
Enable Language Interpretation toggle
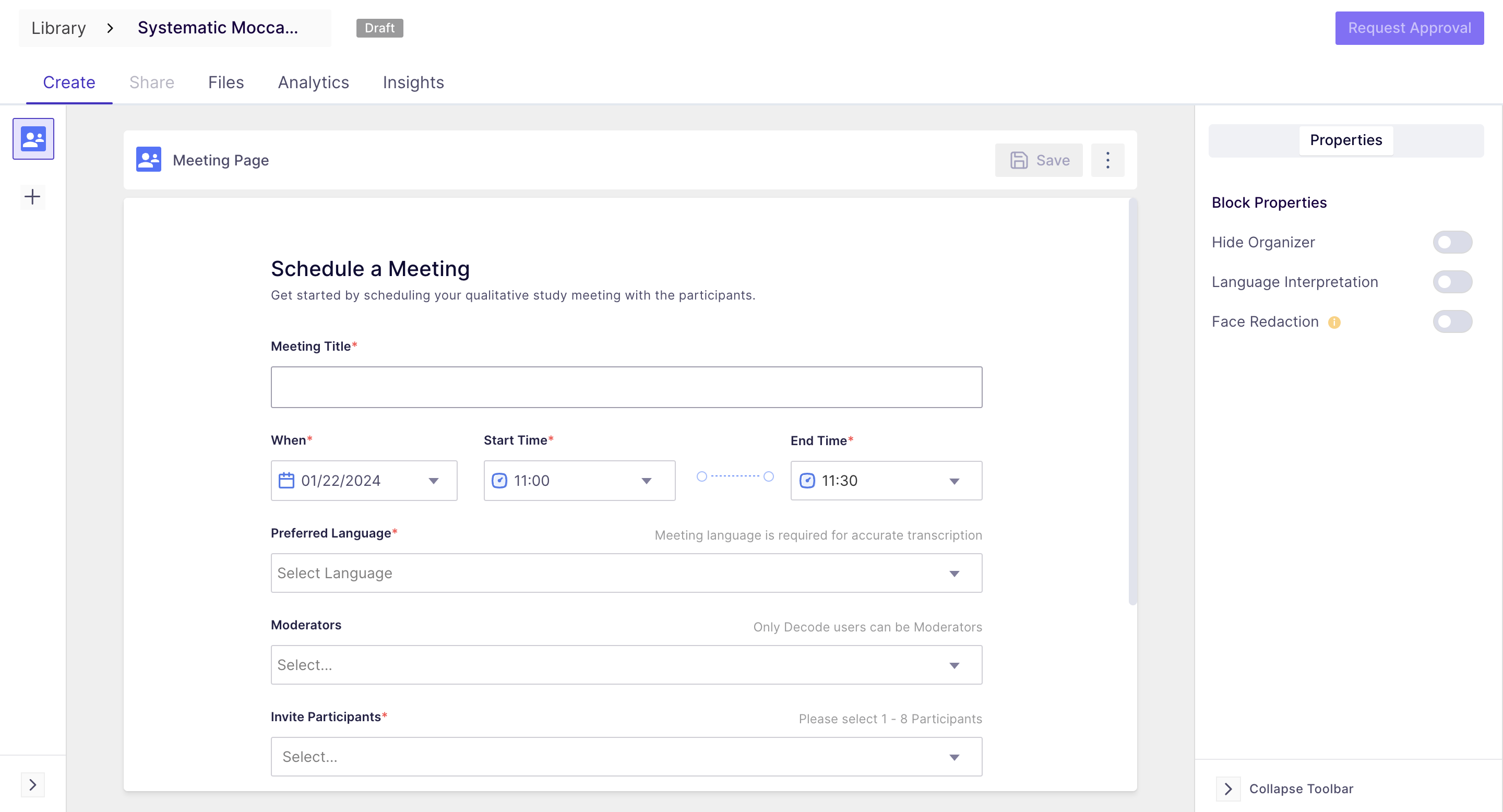coord(1452,282)
